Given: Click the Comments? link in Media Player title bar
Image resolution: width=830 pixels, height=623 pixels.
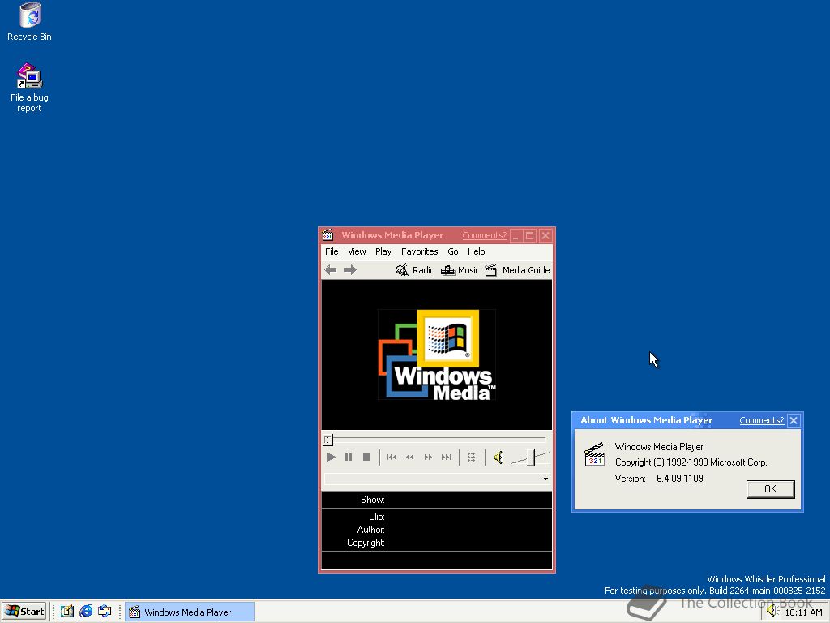Looking at the screenshot, I should pyautogui.click(x=485, y=235).
